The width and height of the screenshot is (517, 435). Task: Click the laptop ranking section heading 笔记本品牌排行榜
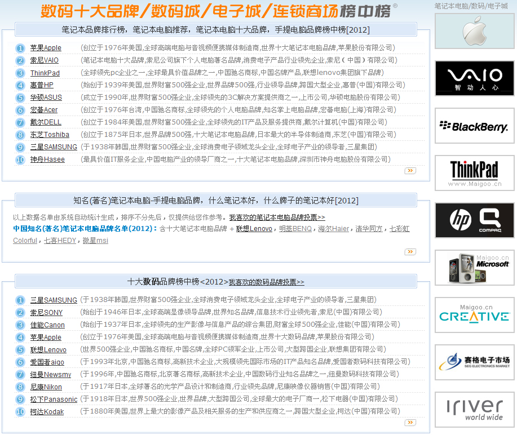(215, 30)
